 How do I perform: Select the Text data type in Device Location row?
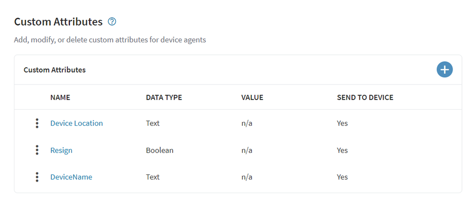pyautogui.click(x=153, y=123)
